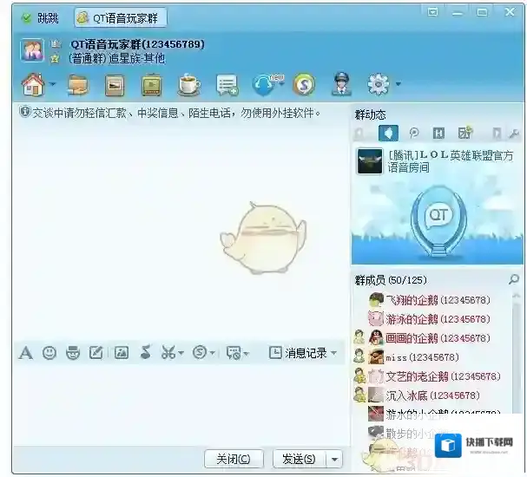Open the emoticon smiley face picker
The width and height of the screenshot is (527, 477).
click(x=49, y=352)
